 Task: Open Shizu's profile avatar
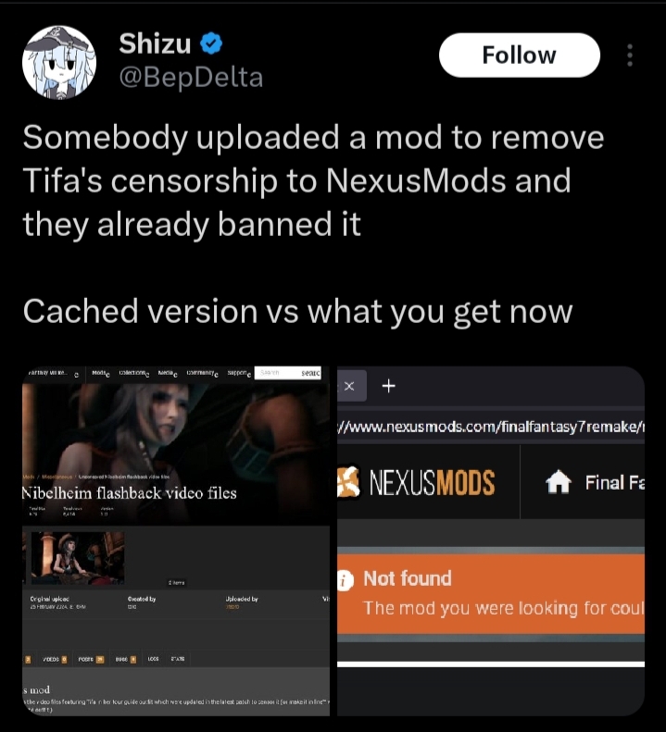pos(59,63)
